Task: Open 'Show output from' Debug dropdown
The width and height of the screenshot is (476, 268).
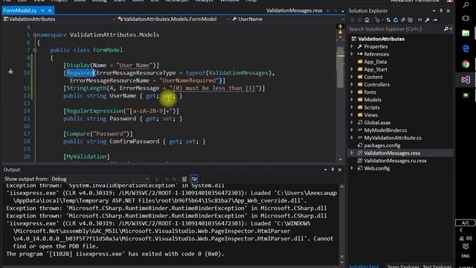Action: click(100, 179)
